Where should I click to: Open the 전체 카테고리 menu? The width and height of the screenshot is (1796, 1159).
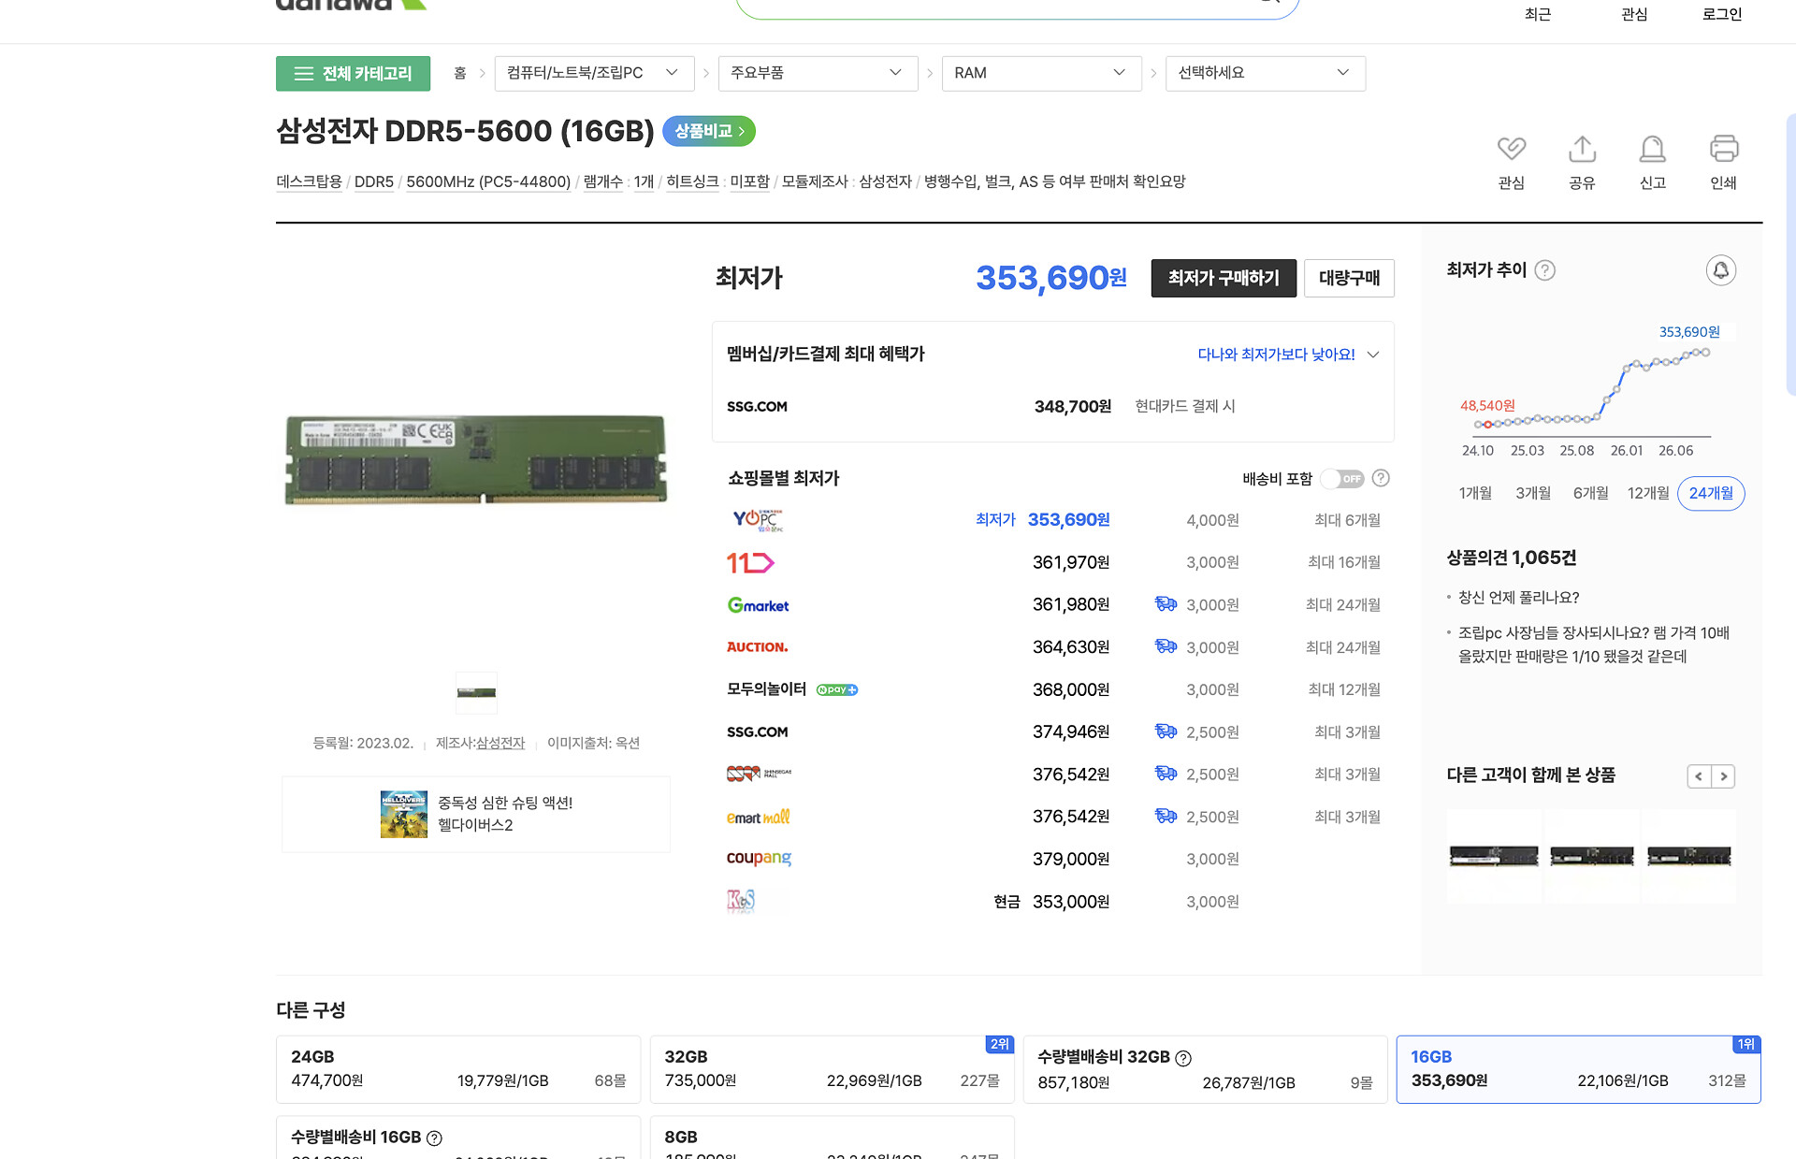[353, 74]
